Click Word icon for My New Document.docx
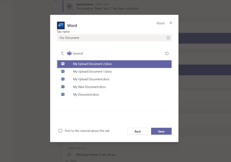This screenshot has height=162, width=231. pyautogui.click(x=63, y=87)
